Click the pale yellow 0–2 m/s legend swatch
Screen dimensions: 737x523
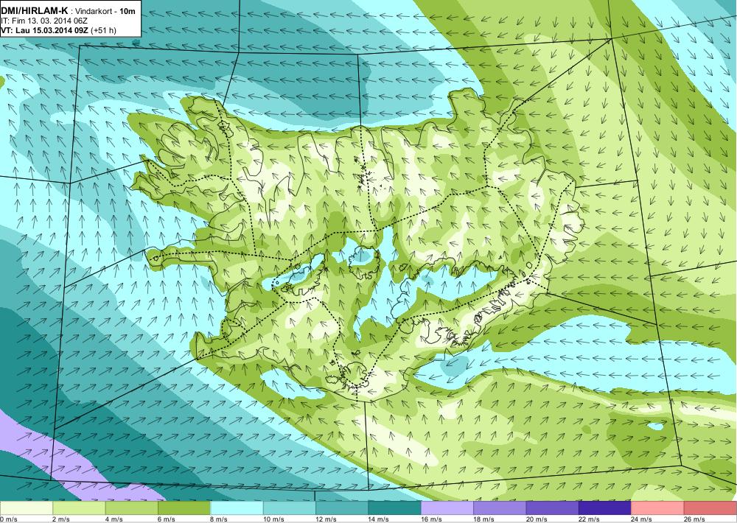(x=27, y=508)
